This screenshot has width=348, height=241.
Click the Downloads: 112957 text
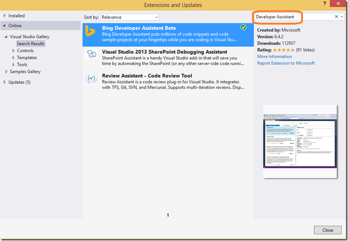click(276, 43)
